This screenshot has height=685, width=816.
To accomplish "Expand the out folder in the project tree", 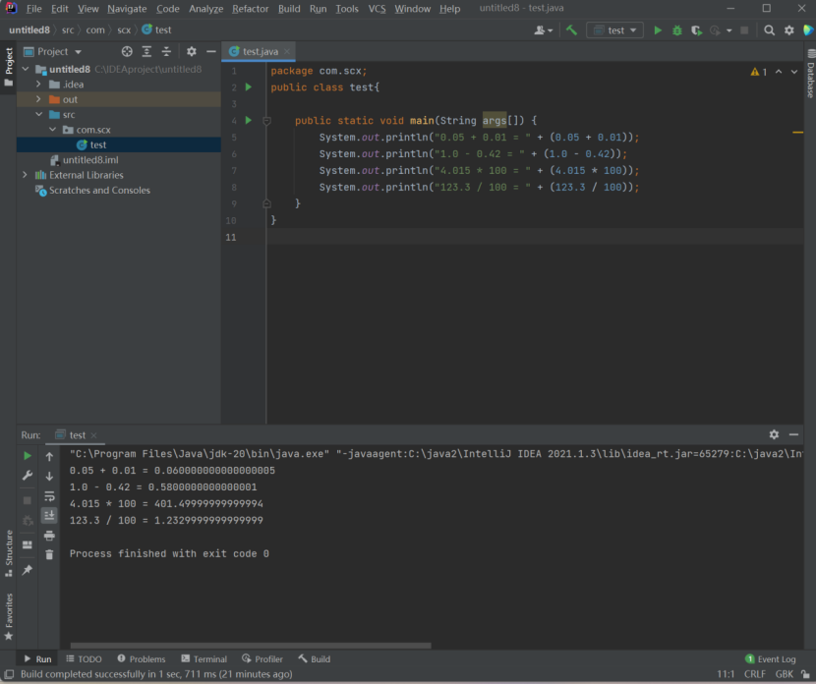I will click(38, 99).
